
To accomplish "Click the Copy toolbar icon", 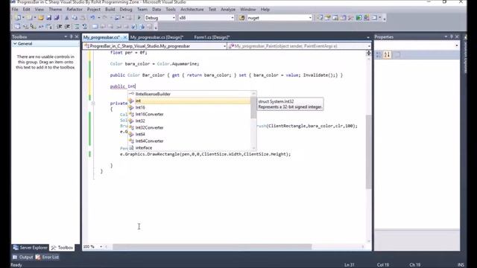I will [75, 18].
